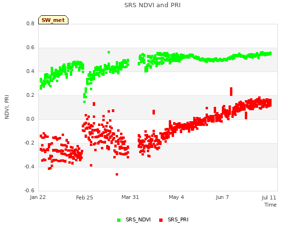
Task: Click the lowest red PRI outlier point below -0.4
Action: click(x=117, y=174)
